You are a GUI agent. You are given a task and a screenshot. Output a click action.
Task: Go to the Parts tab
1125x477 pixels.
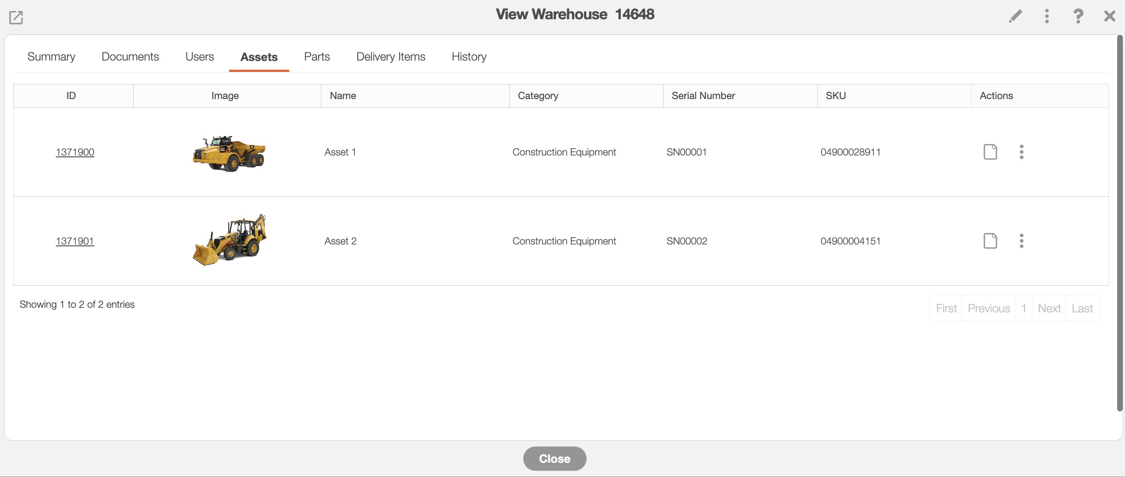click(317, 57)
